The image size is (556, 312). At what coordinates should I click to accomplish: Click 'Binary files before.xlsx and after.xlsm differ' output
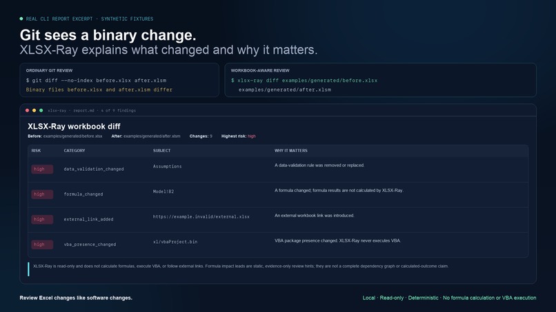coord(99,90)
